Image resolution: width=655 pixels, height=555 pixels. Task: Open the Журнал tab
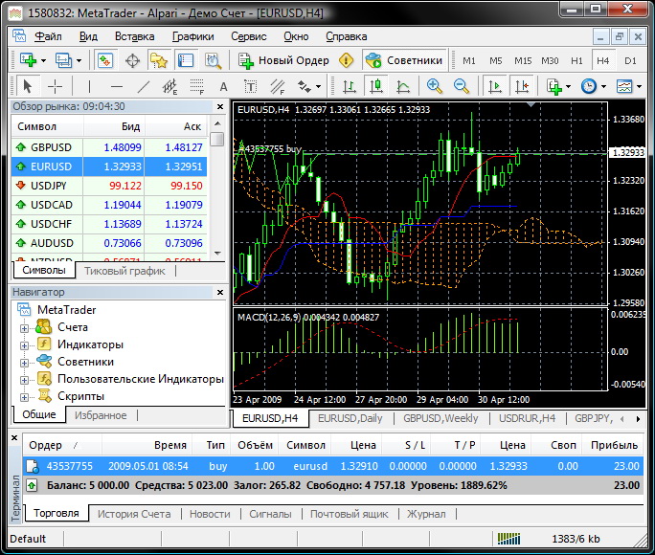click(426, 514)
